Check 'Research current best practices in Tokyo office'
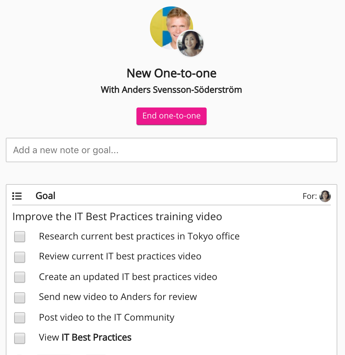Image resolution: width=345 pixels, height=355 pixels. coord(20,237)
